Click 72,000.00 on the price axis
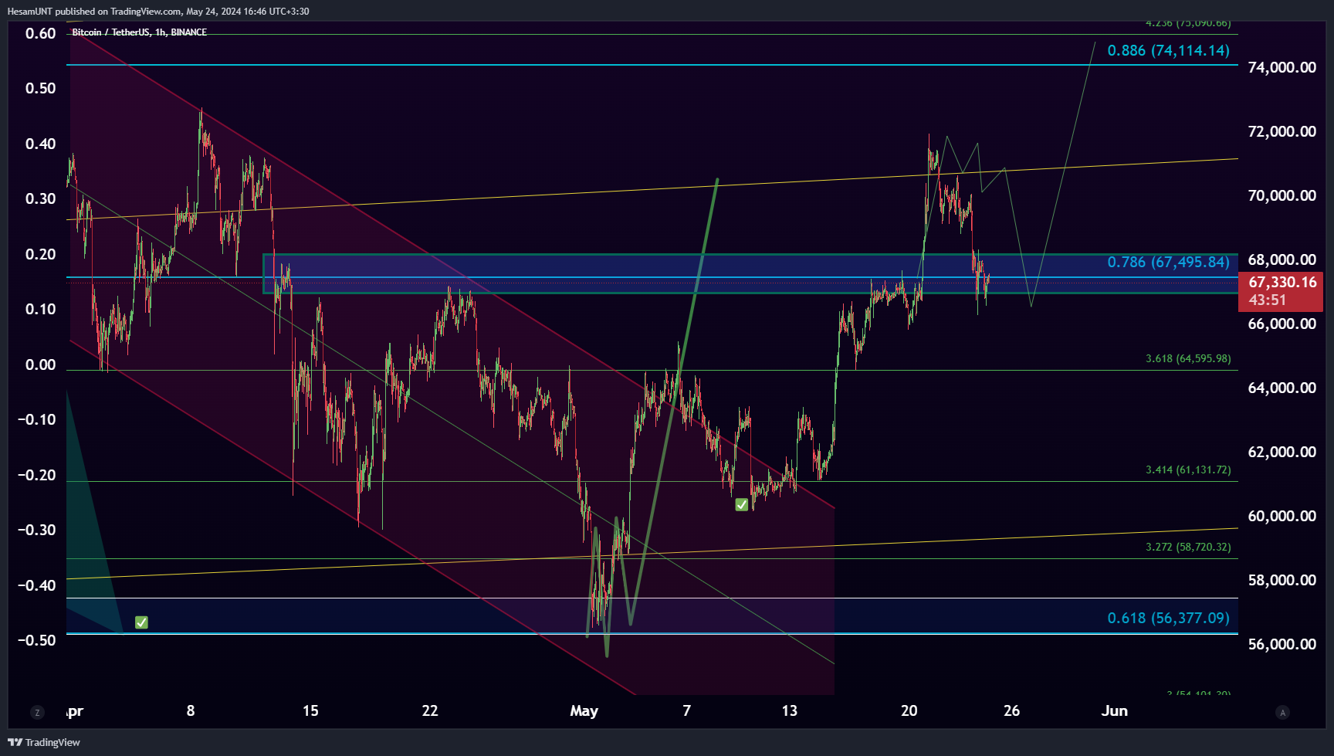Viewport: 1334px width, 756px height. (x=1282, y=131)
